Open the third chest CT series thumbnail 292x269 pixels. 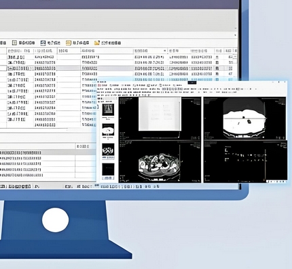click(108, 150)
